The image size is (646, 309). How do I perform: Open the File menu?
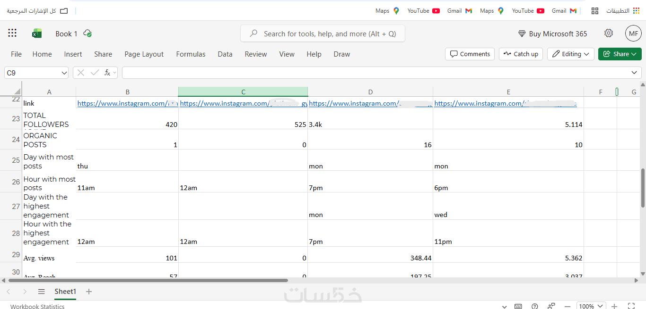(x=16, y=54)
